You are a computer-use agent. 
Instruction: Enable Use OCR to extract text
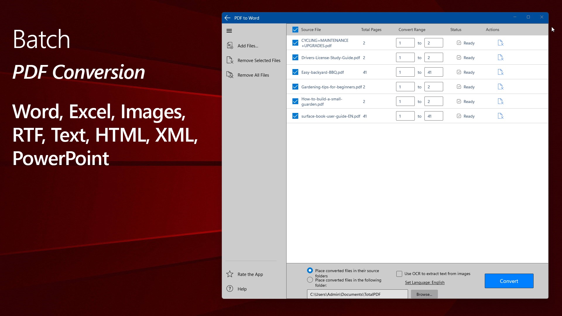coord(399,274)
